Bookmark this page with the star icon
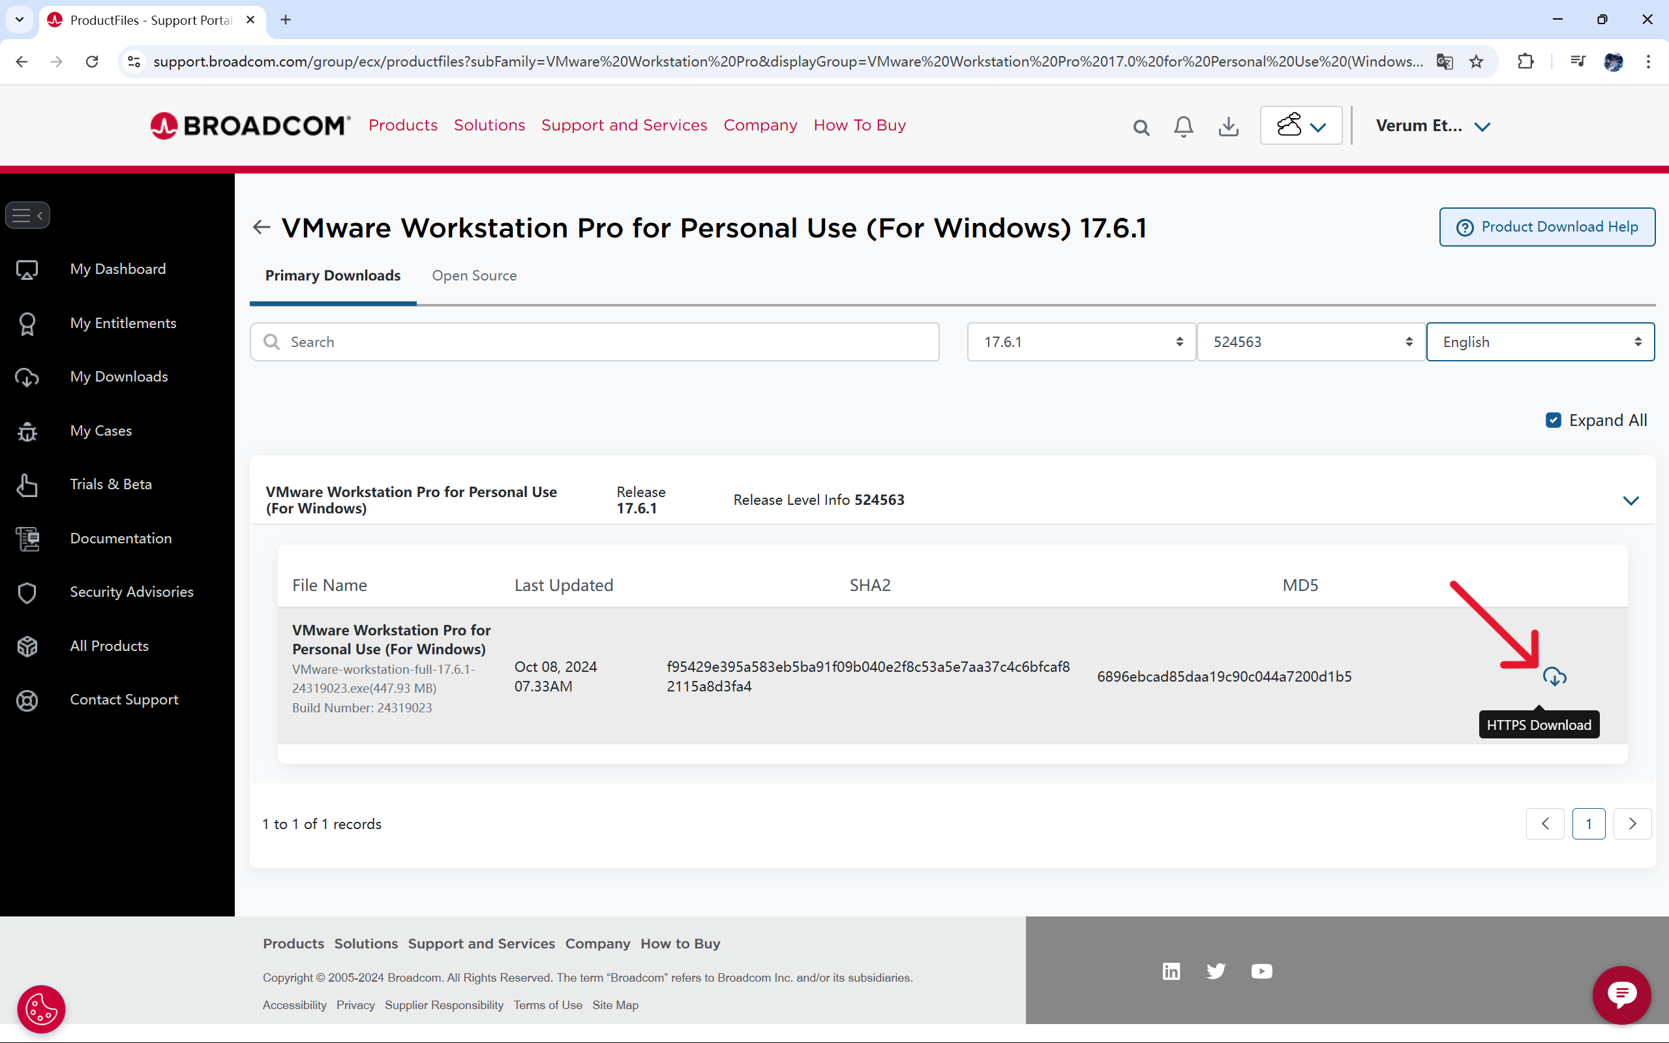This screenshot has height=1043, width=1669. click(1476, 61)
